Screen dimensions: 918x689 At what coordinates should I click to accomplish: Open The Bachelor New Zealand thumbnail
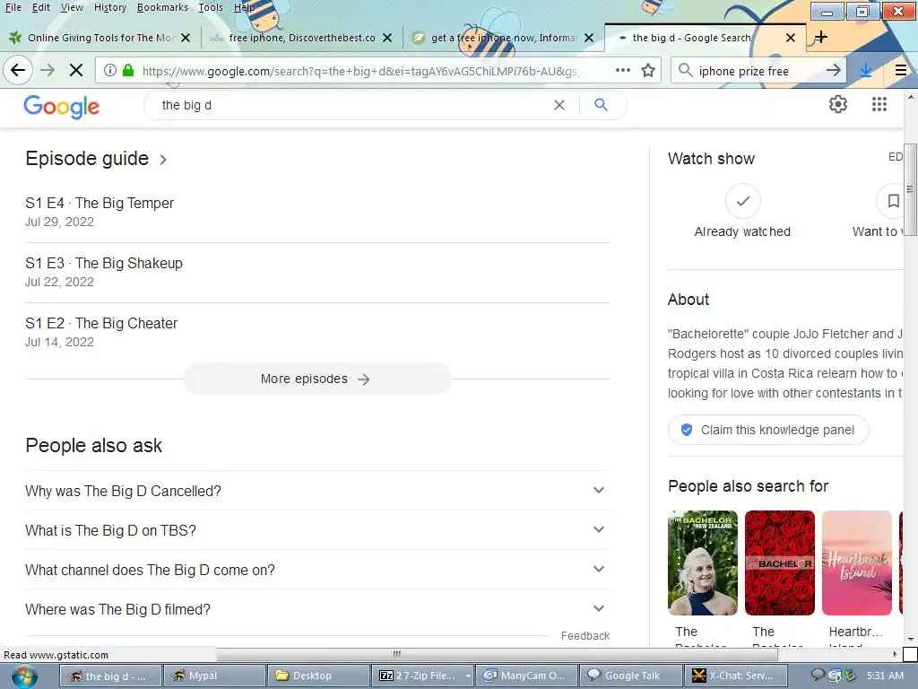[x=703, y=563]
